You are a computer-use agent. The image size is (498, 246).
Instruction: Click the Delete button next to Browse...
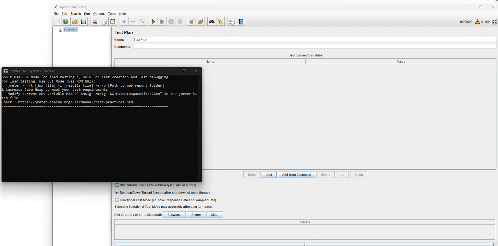[x=196, y=215]
